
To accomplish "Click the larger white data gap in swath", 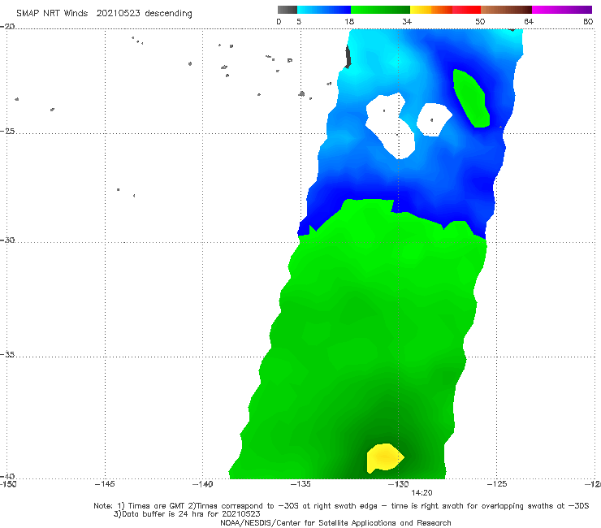I will tap(391, 125).
